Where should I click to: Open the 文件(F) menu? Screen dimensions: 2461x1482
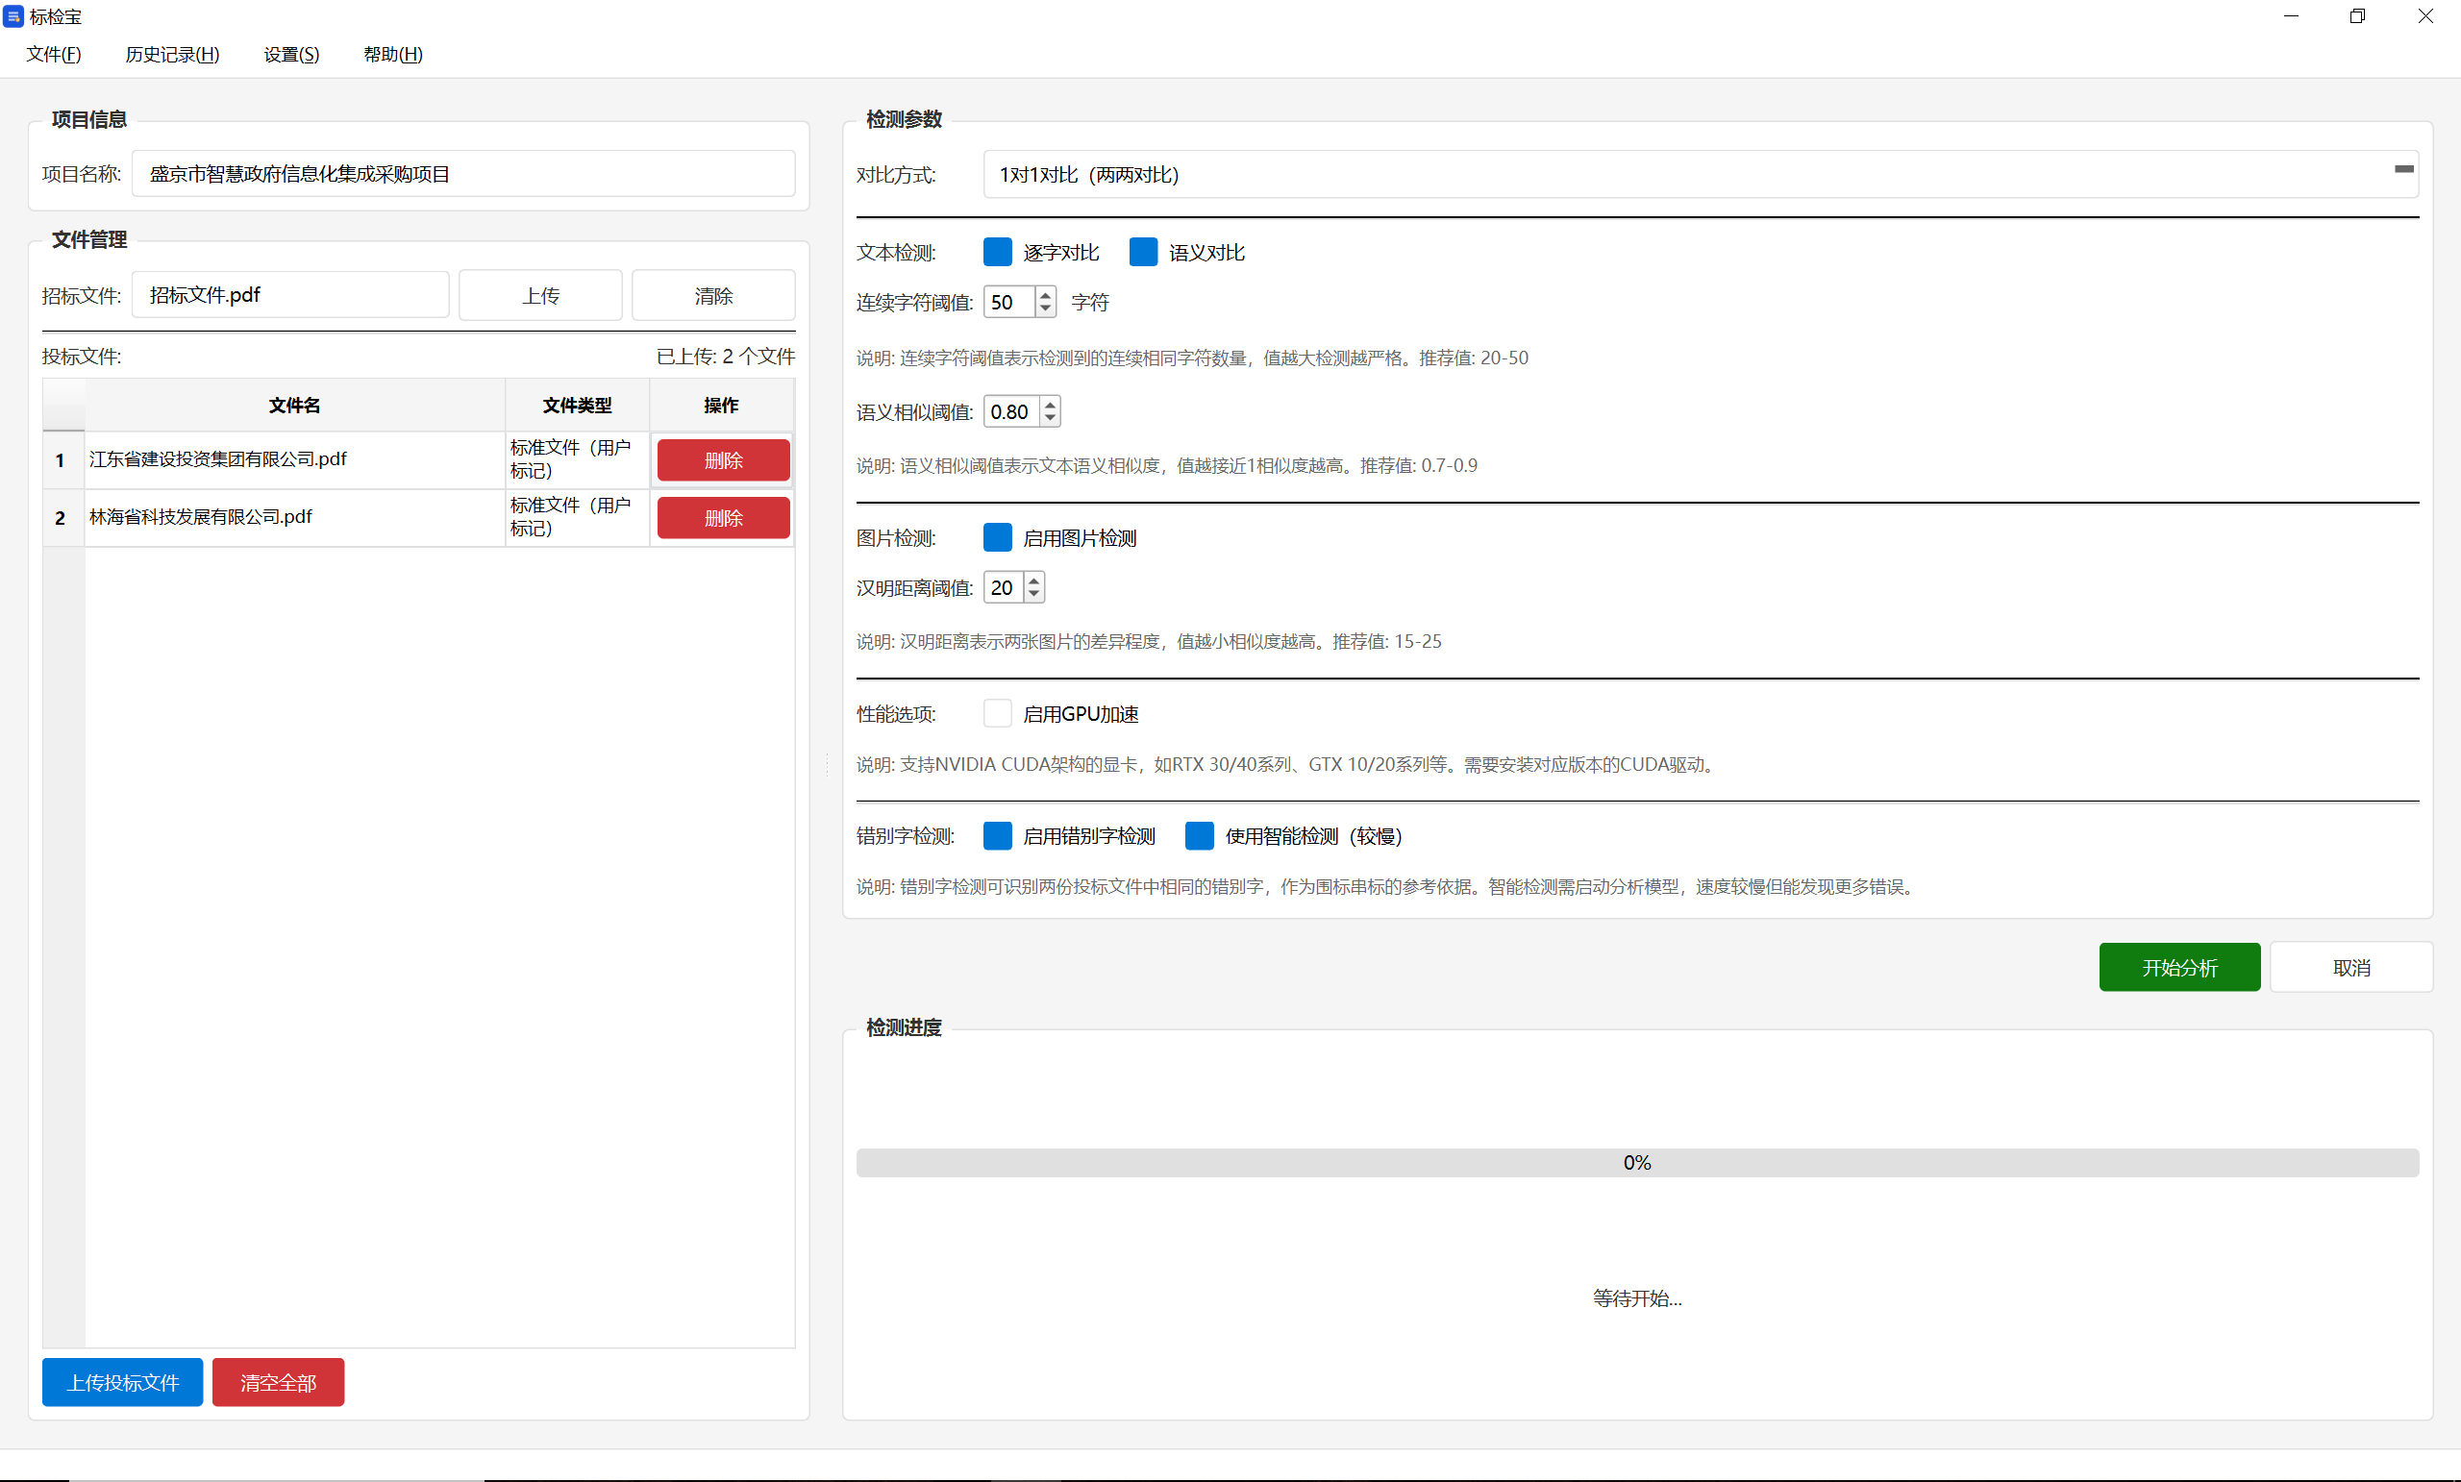tap(54, 55)
